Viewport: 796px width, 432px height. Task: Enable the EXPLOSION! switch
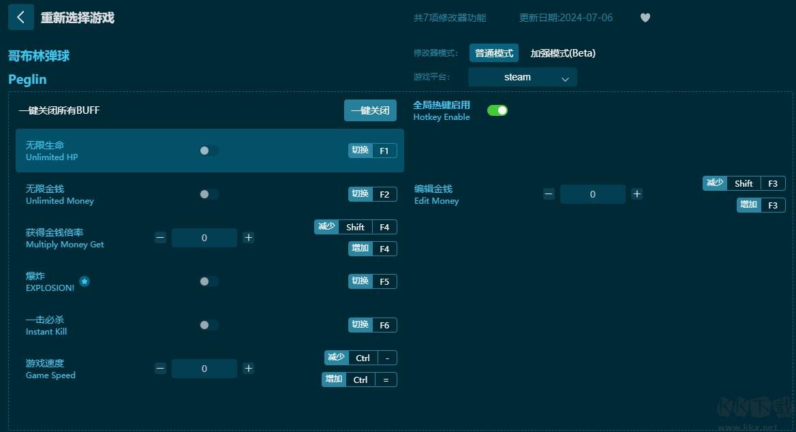[209, 281]
